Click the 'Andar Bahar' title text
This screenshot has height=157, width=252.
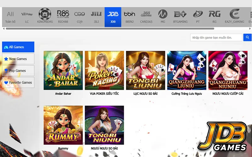[x=63, y=94]
